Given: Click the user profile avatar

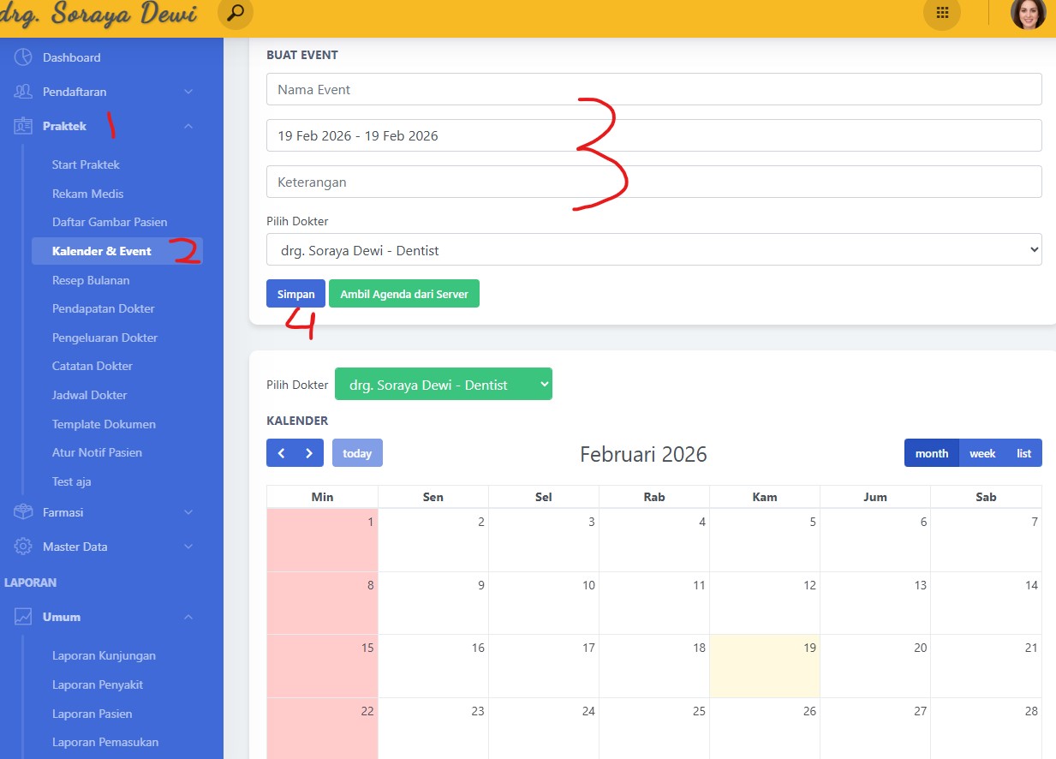Looking at the screenshot, I should tap(1028, 13).
